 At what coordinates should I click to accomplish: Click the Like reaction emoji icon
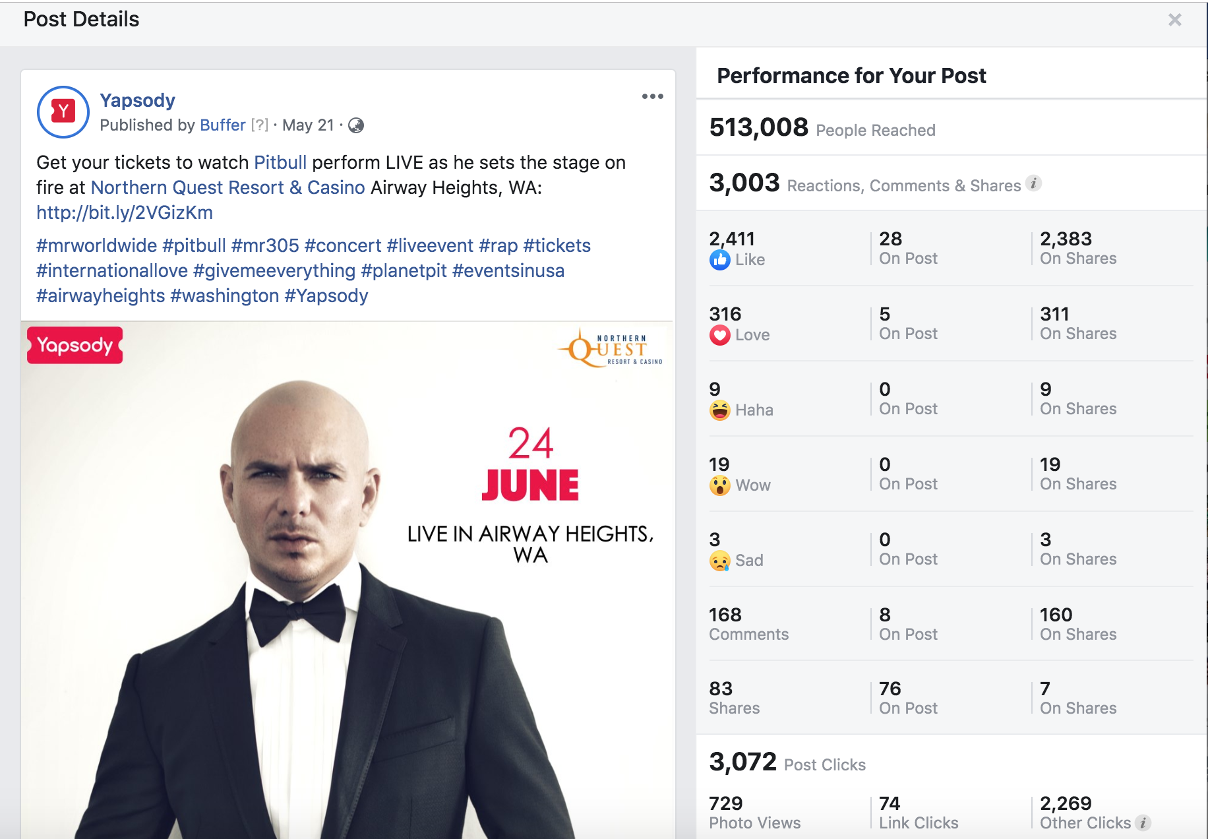pyautogui.click(x=721, y=260)
